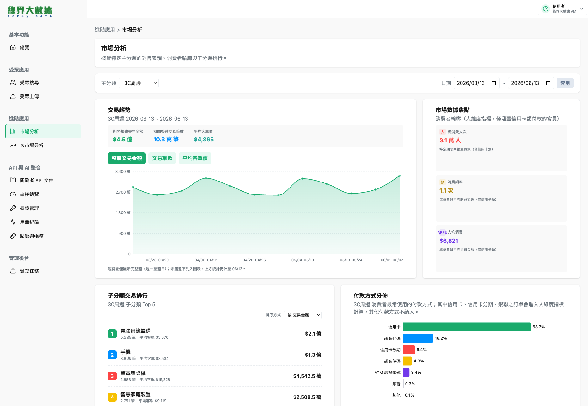This screenshot has height=406, width=588.
Task: Click the bar chart icon for 市場分析
Action: pos(13,131)
